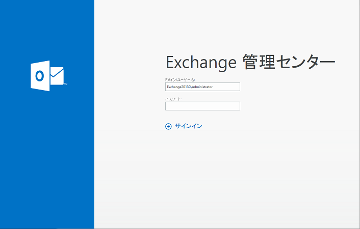The width and height of the screenshot is (360, 229).
Task: Focus the domain\user name field
Action: point(202,87)
